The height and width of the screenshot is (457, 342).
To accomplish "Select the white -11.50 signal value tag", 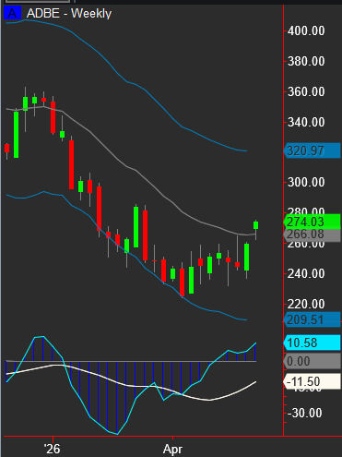I will pos(312,381).
